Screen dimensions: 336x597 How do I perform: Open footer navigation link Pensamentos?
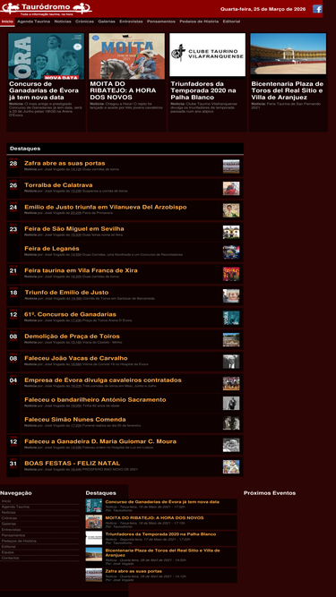click(x=13, y=535)
